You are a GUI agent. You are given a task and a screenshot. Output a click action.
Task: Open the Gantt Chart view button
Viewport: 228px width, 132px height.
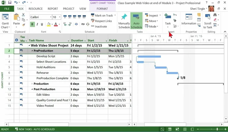pos(5,21)
